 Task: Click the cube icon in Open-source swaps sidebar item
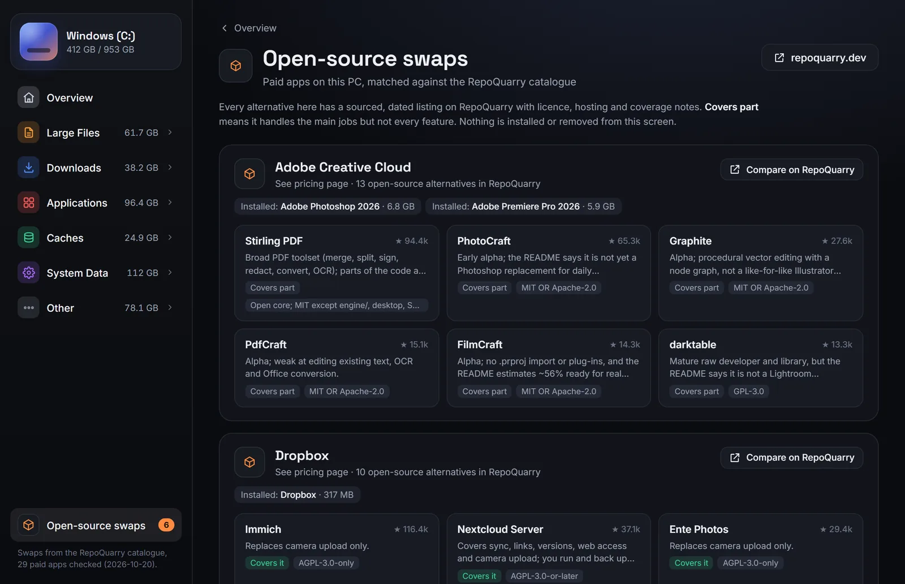coord(28,525)
